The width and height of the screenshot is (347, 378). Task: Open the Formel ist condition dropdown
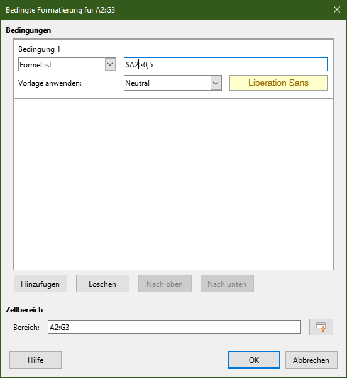[x=111, y=64]
